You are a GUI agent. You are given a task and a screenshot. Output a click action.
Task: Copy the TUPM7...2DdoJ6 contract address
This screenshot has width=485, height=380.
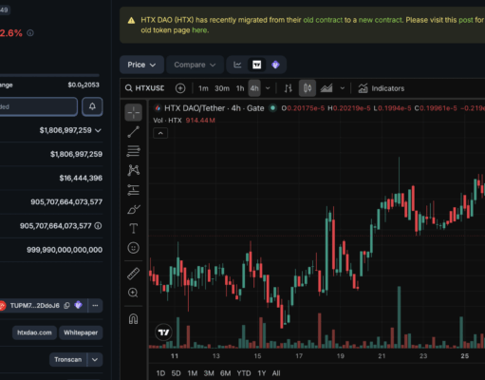(x=66, y=306)
